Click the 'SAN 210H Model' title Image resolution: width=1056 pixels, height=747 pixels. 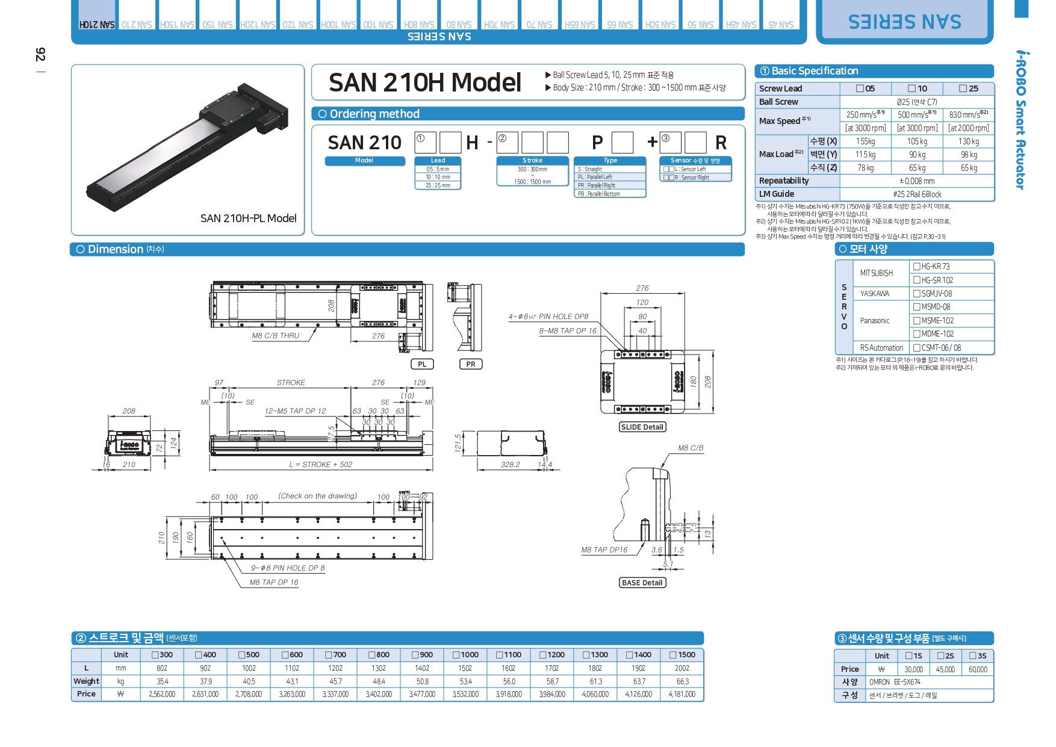coord(425,82)
